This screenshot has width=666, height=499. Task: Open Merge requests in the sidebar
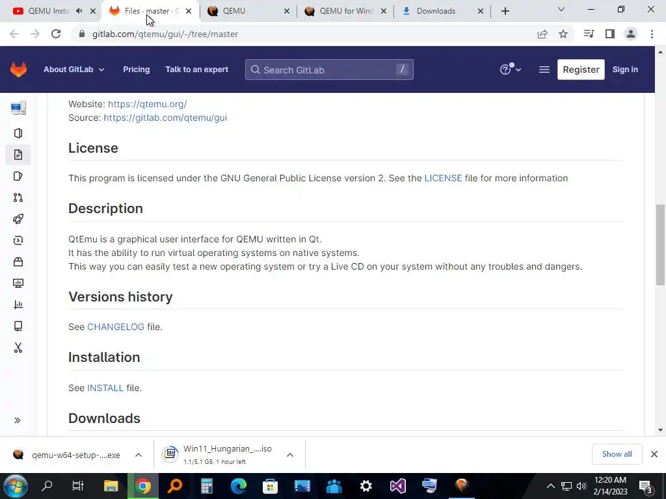point(18,198)
